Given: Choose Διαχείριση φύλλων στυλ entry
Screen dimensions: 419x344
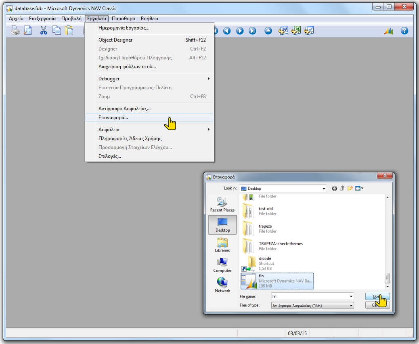Looking at the screenshot, I should (x=149, y=67).
